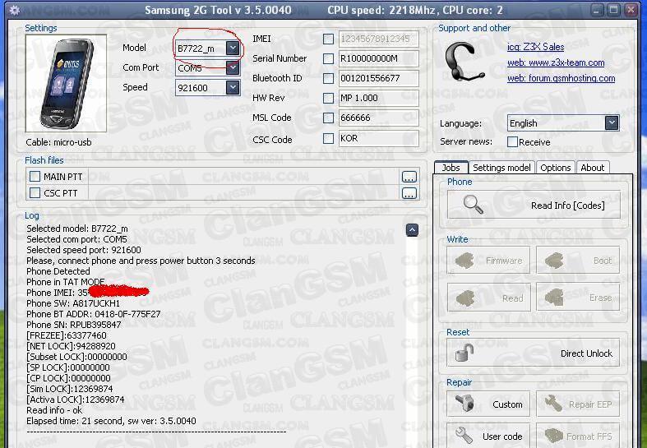Click the Custom repair tool icon
The height and width of the screenshot is (448, 647).
click(x=464, y=403)
